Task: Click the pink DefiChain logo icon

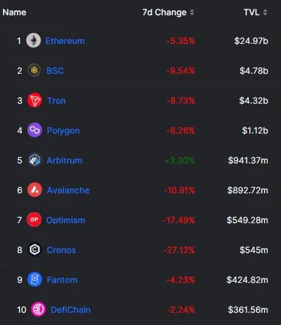Action: [x=38, y=310]
